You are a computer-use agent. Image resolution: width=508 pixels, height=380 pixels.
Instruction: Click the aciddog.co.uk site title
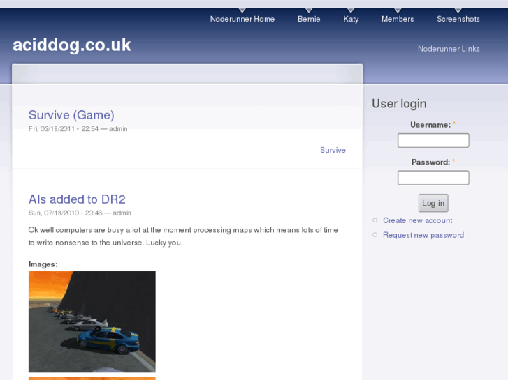pyautogui.click(x=71, y=45)
